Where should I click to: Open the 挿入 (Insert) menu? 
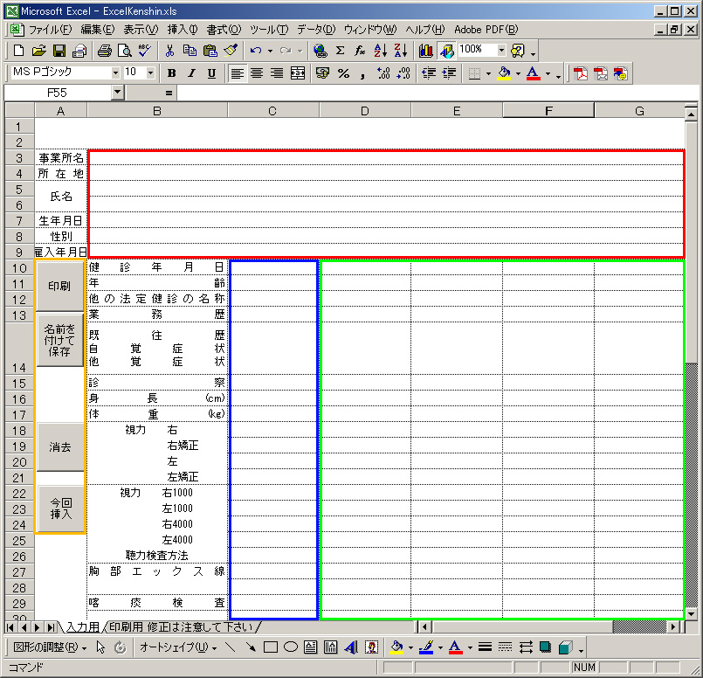point(182,29)
